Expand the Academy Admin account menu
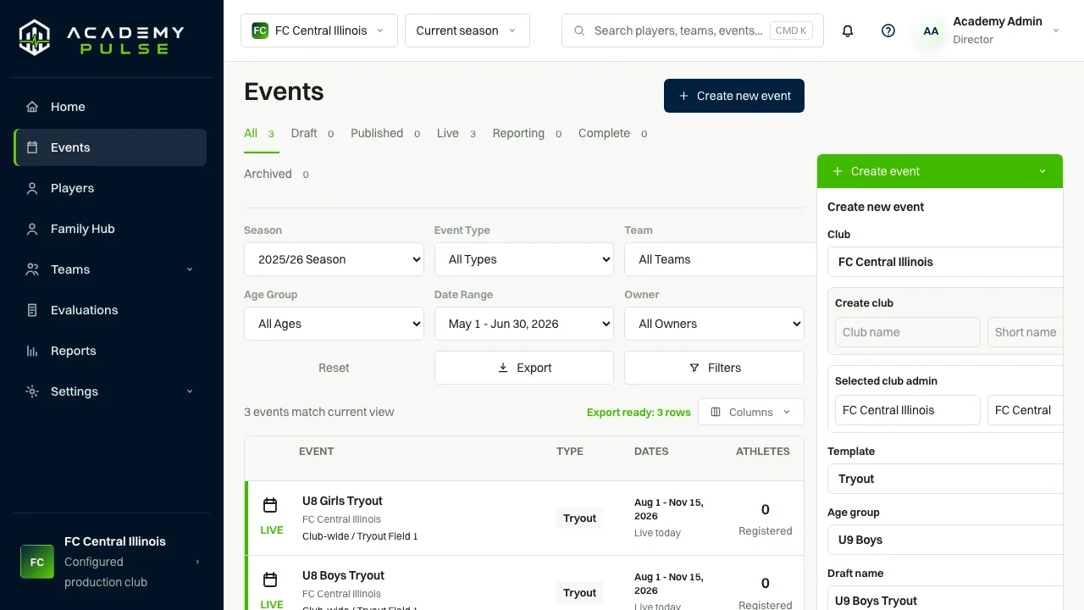The height and width of the screenshot is (610, 1084). 1056,30
